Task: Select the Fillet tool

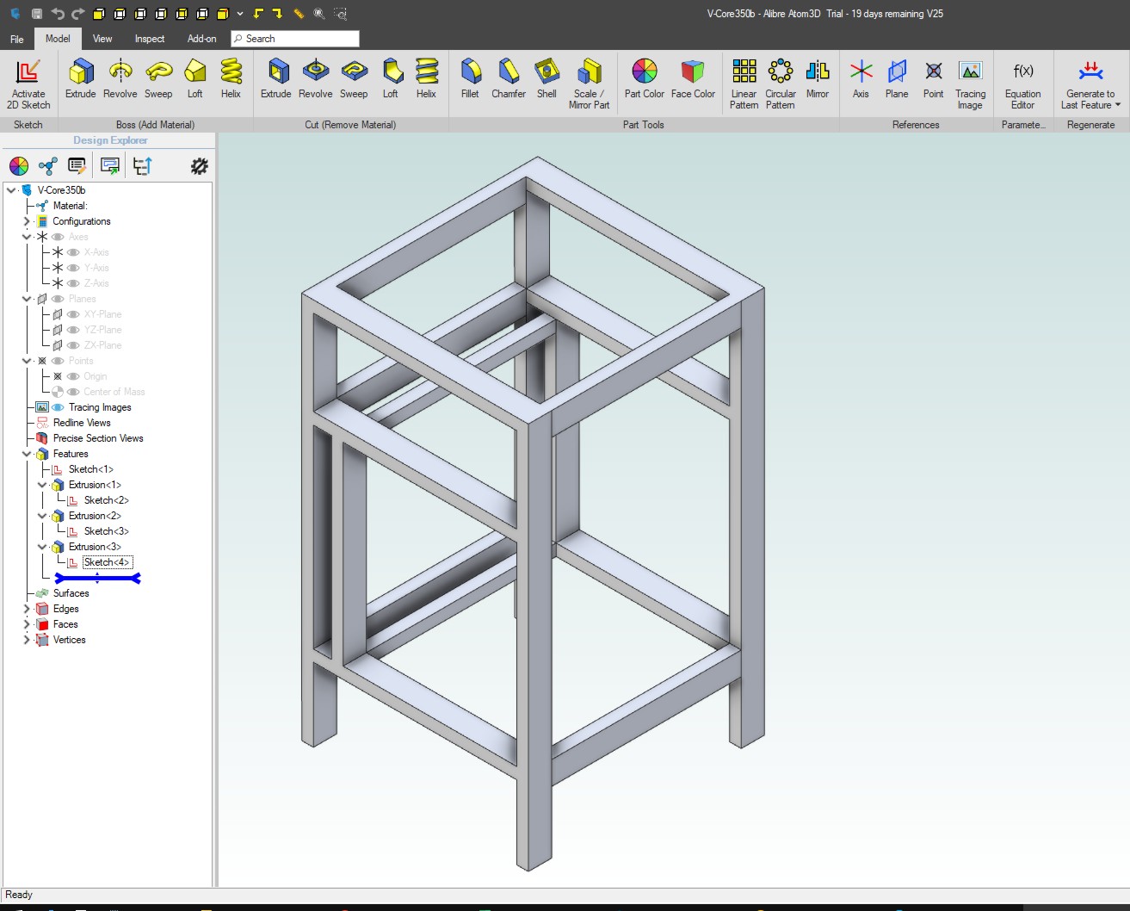Action: pos(469,80)
